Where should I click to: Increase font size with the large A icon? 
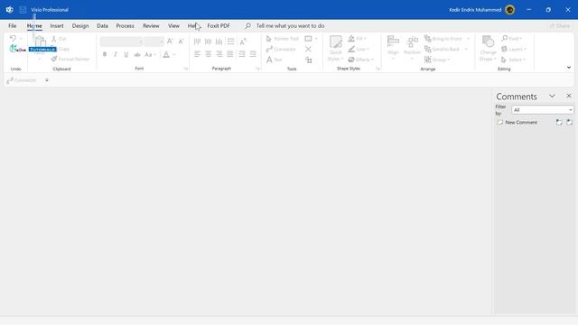(x=170, y=42)
